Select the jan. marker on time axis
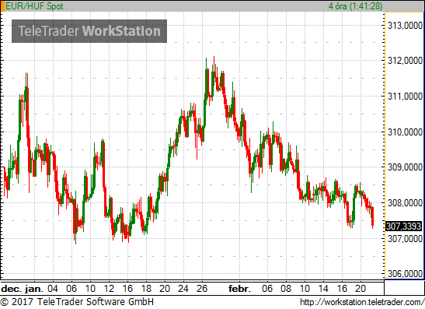The width and height of the screenshot is (425, 309). (x=34, y=289)
